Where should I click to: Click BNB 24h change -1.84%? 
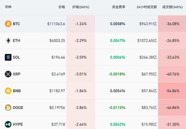(x=81, y=91)
